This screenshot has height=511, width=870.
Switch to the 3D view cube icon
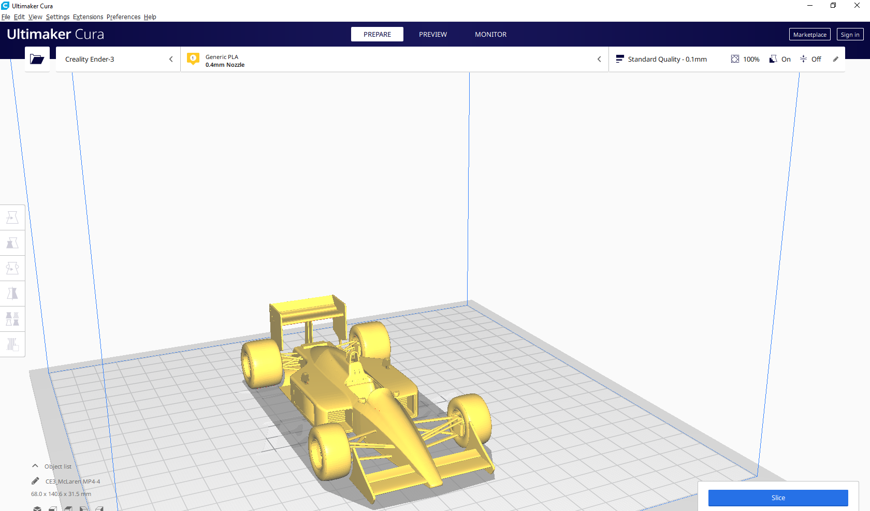[x=37, y=508]
